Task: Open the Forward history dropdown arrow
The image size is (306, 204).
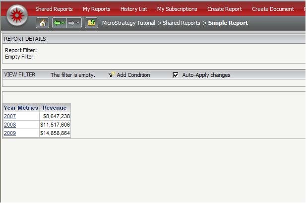Action: pyautogui.click(x=78, y=23)
